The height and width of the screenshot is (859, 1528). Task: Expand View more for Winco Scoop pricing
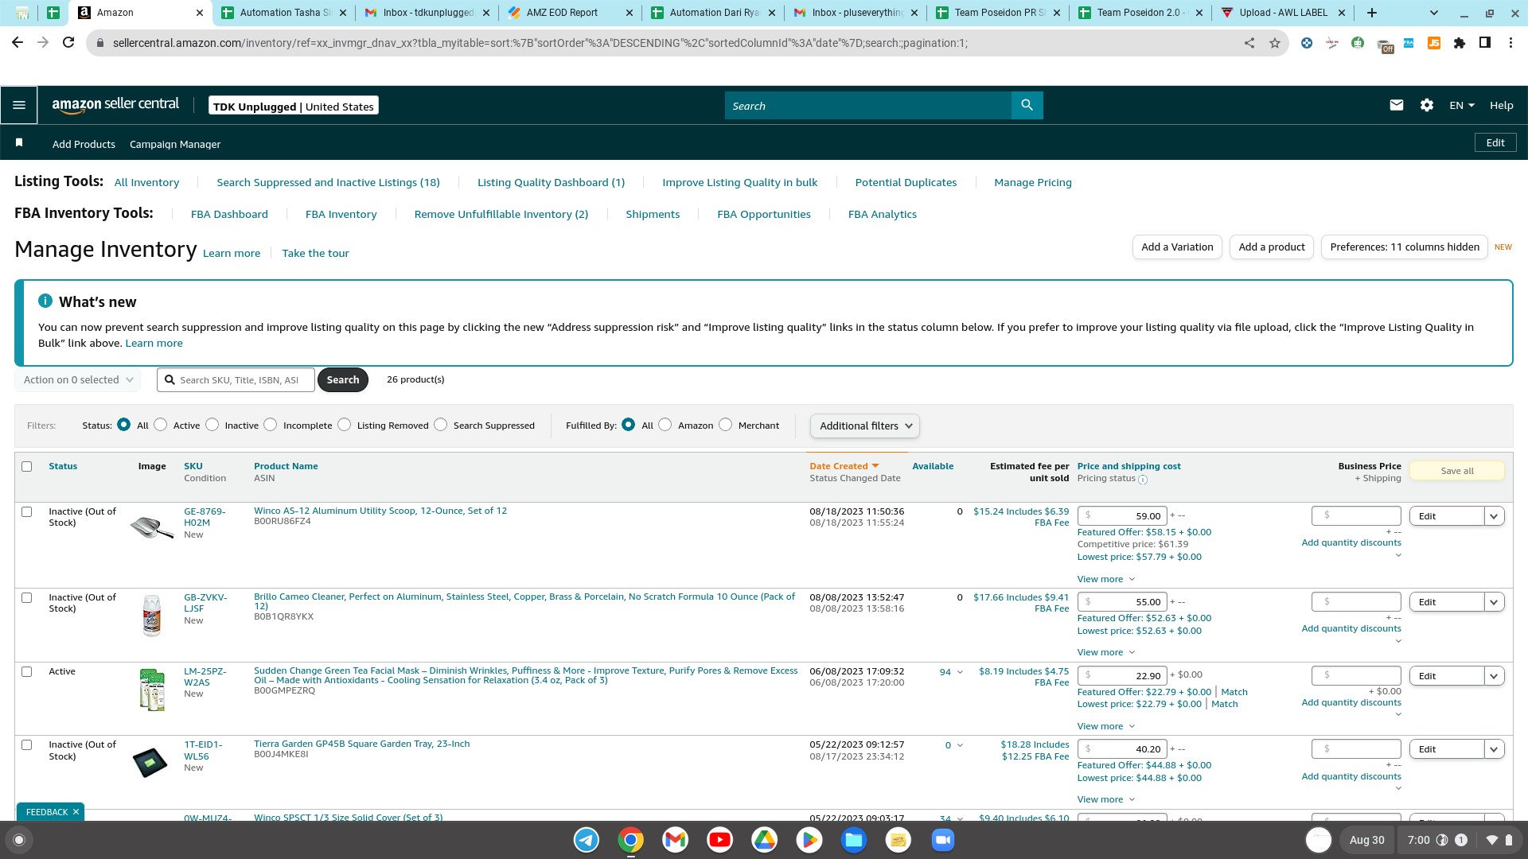pyautogui.click(x=1106, y=579)
